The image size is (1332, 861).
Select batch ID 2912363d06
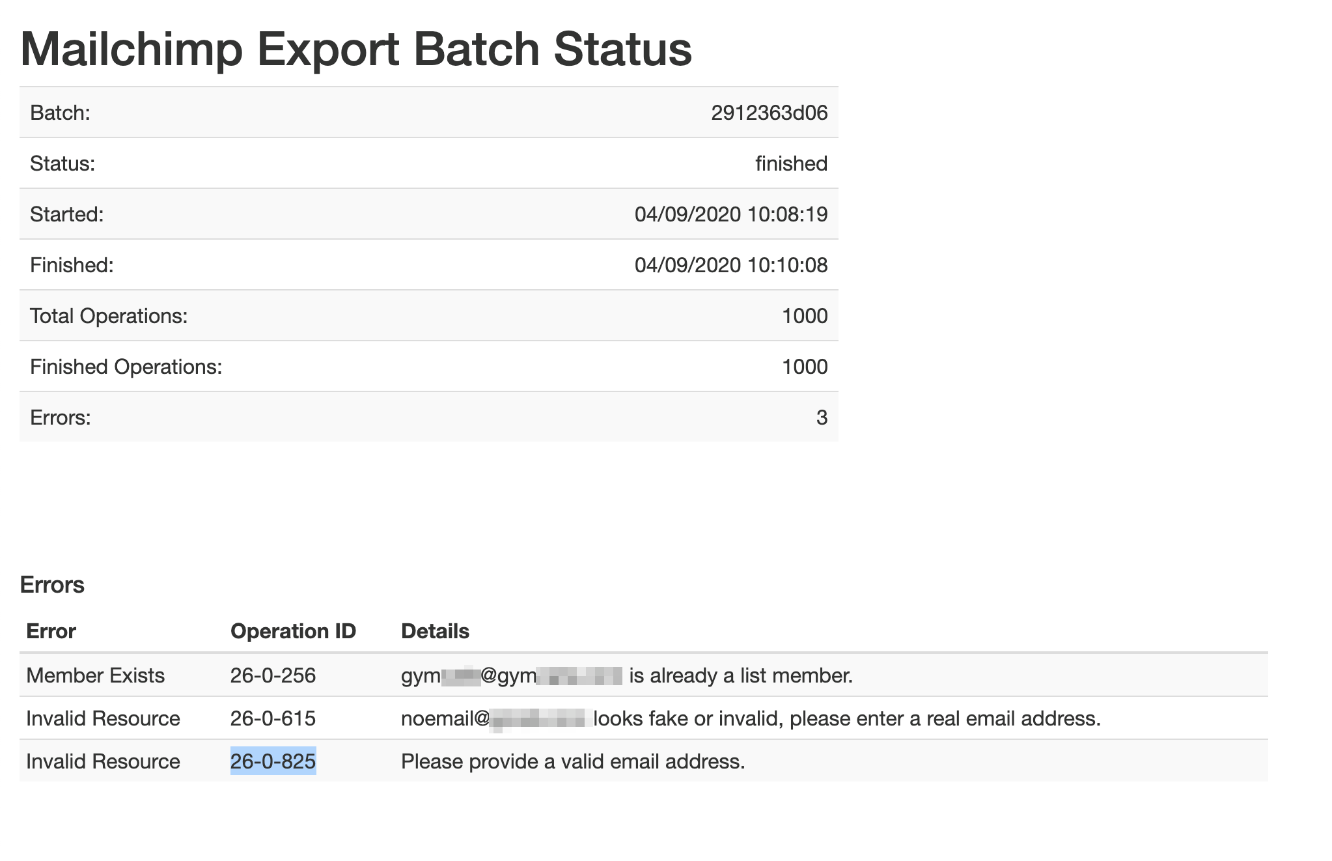pos(769,113)
